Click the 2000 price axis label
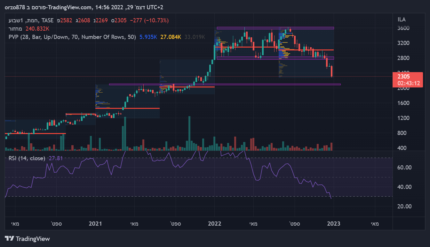 [x=403, y=88]
